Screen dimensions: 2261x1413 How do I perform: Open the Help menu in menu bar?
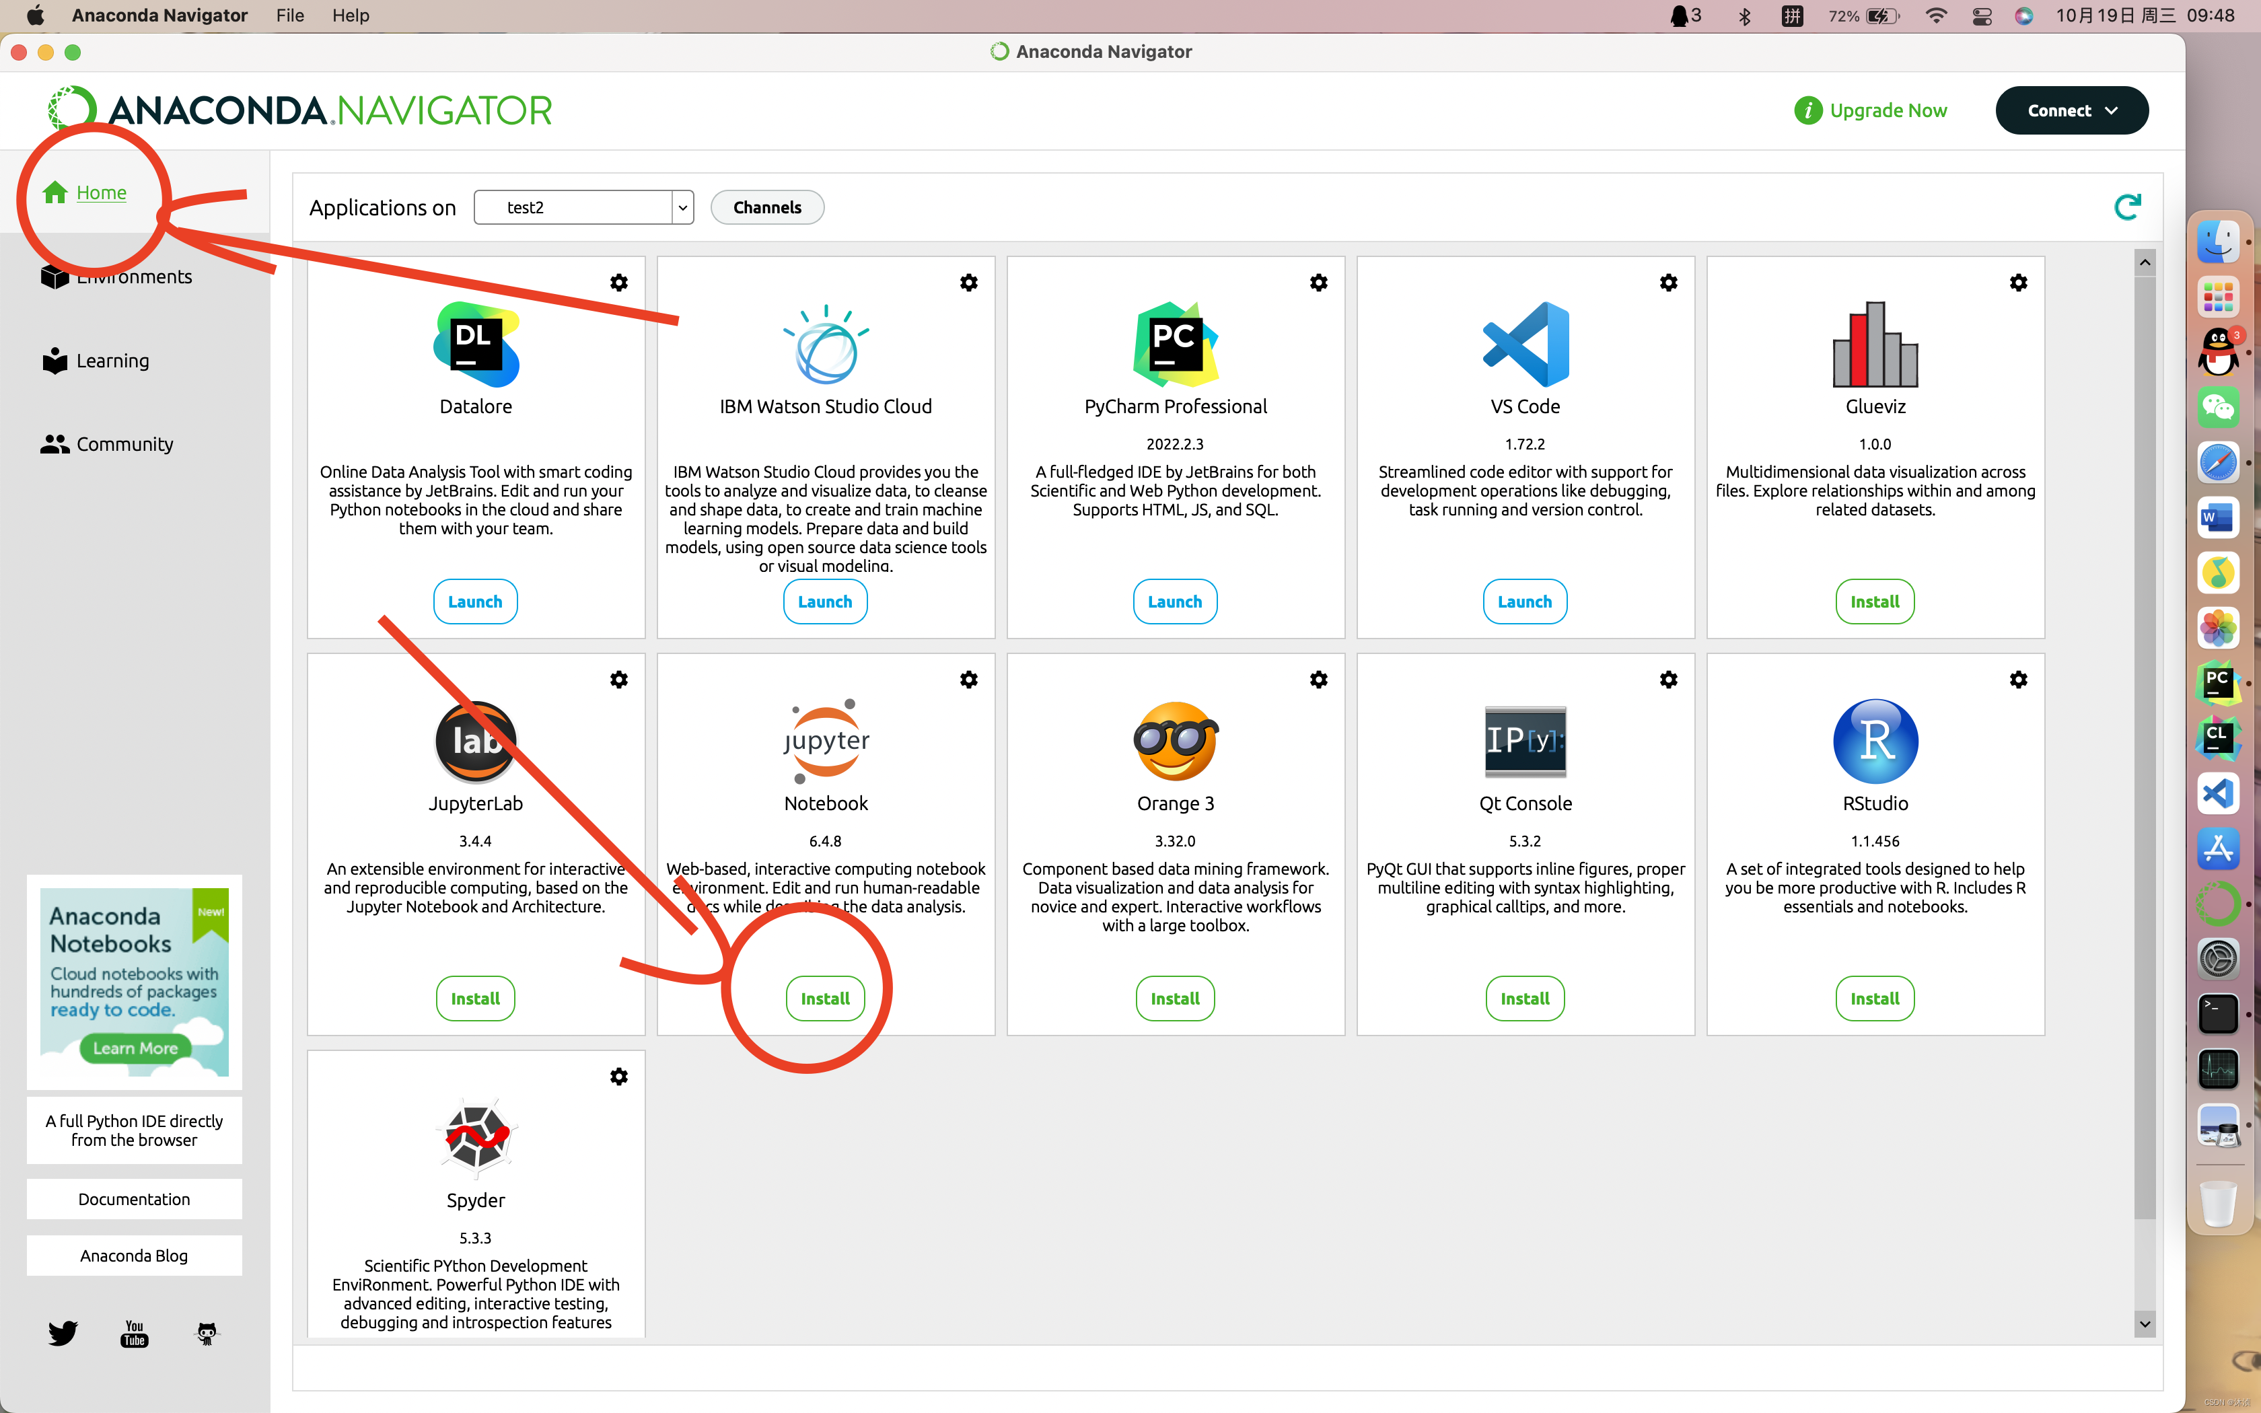[x=351, y=15]
